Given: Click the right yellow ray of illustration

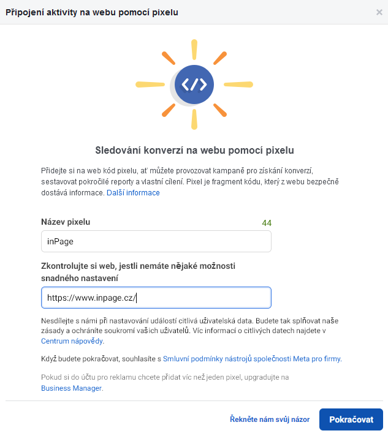Looking at the screenshot, I should tap(238, 85).
